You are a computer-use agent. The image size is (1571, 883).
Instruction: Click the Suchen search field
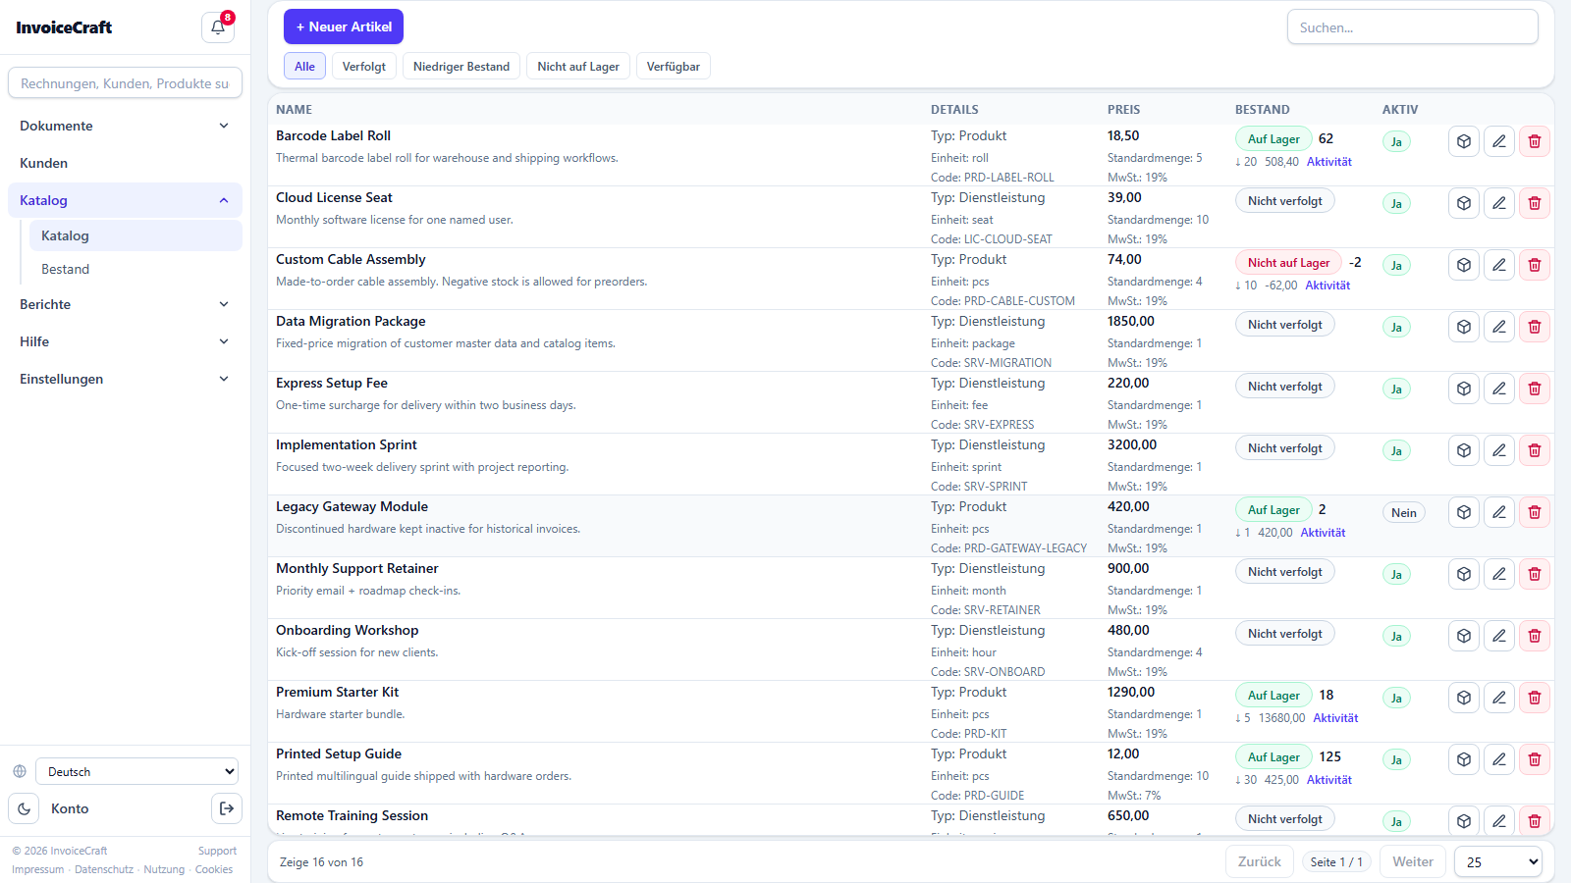(x=1412, y=27)
